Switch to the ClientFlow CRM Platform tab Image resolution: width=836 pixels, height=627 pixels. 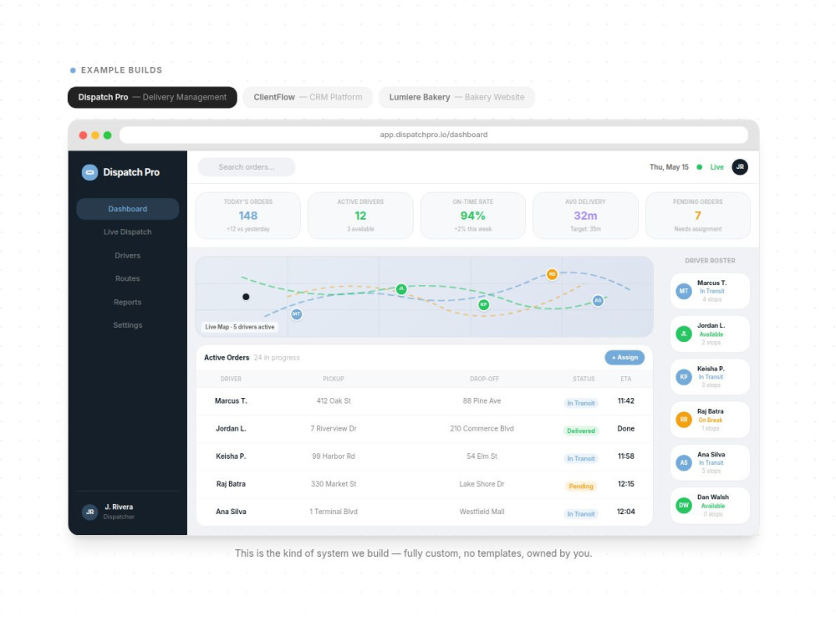308,97
